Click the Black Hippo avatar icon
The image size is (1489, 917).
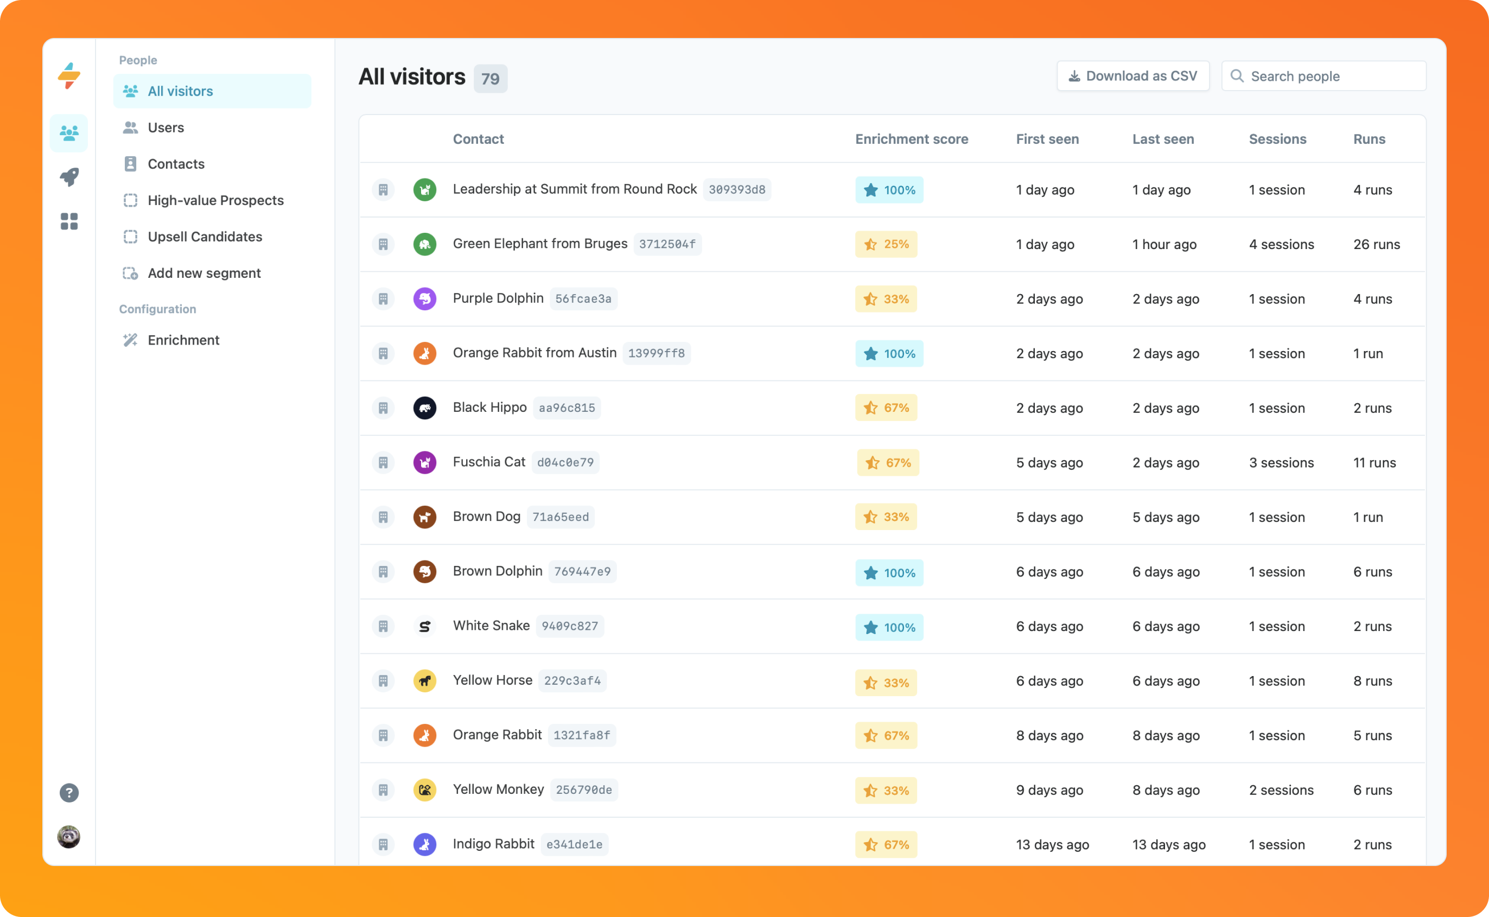click(424, 408)
